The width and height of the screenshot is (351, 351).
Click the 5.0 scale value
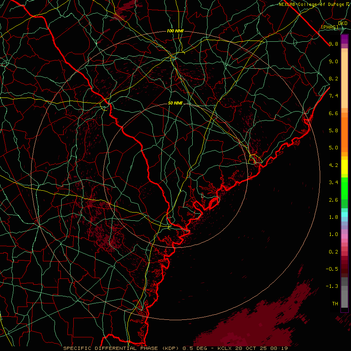coord(333,148)
